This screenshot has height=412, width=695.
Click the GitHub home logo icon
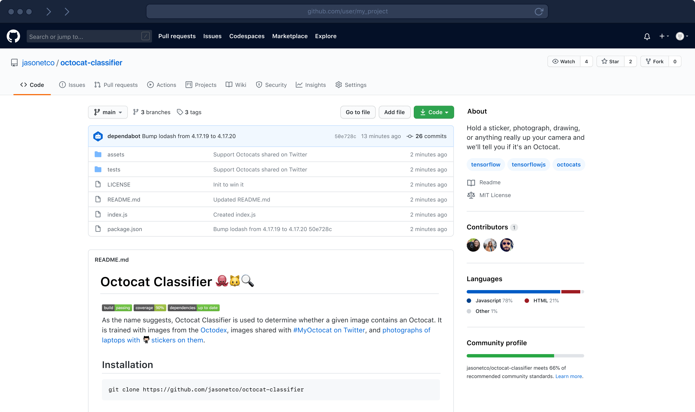[13, 36]
